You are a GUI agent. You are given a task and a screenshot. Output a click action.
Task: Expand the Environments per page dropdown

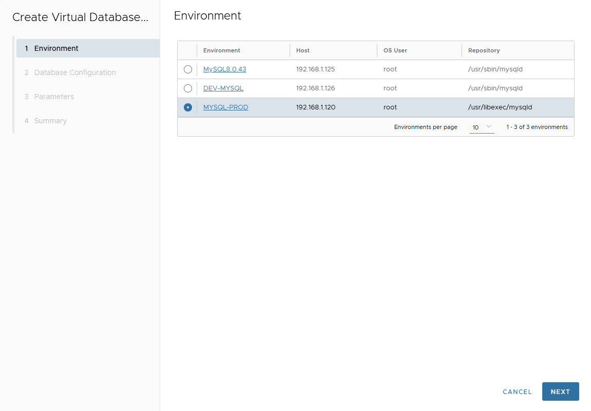point(482,127)
